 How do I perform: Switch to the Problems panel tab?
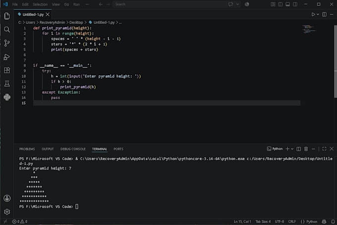27,149
